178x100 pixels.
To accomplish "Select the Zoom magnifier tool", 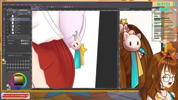I will click(4, 11).
